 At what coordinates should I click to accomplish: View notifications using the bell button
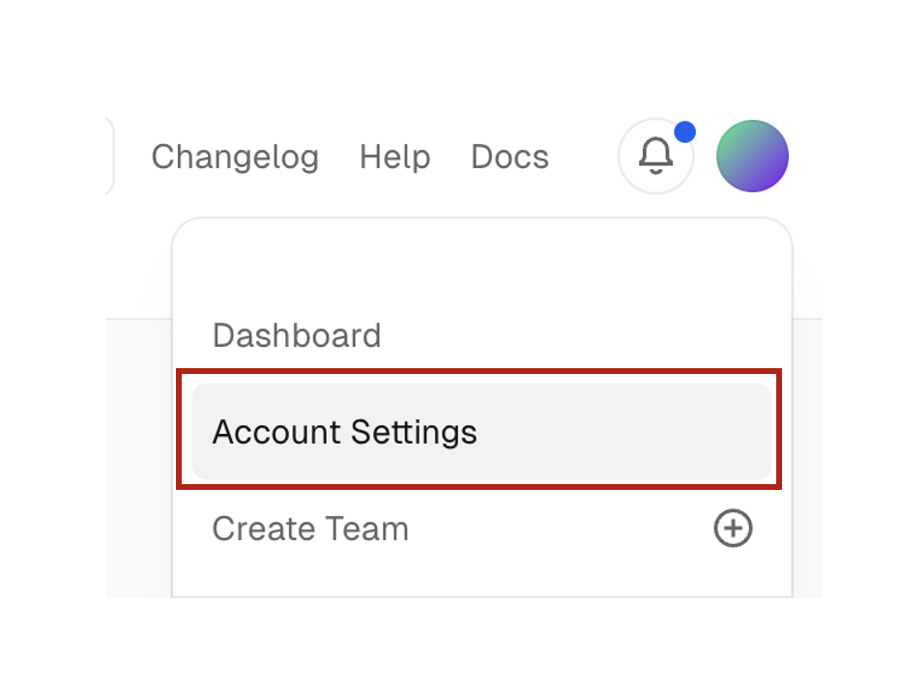[x=655, y=156]
